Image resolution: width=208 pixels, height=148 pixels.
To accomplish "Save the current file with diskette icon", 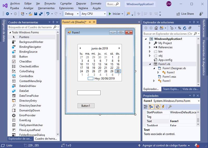I will tap(36, 14).
